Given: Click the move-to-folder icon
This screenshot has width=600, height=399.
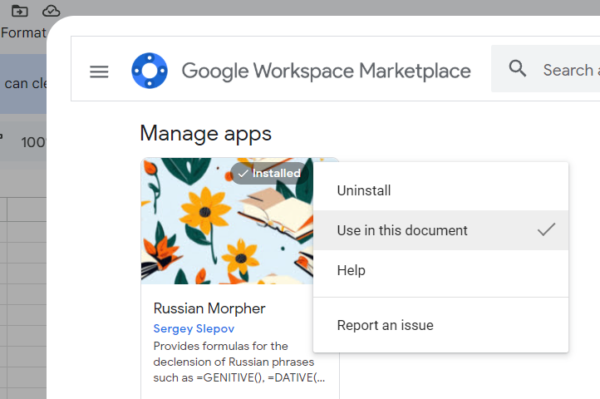Looking at the screenshot, I should pos(20,11).
